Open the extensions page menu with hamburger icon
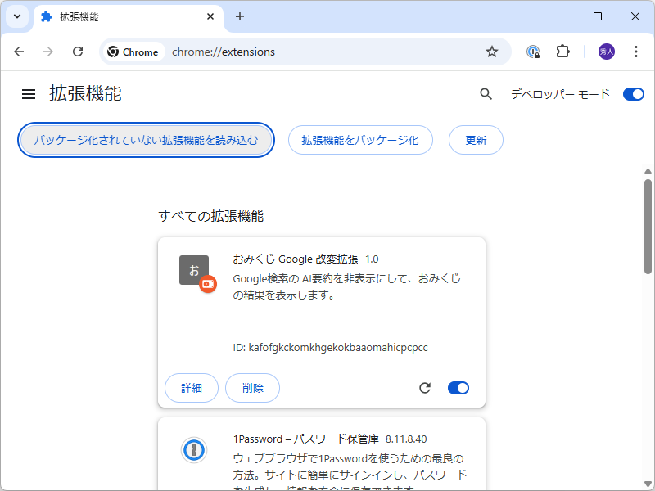 (x=29, y=93)
